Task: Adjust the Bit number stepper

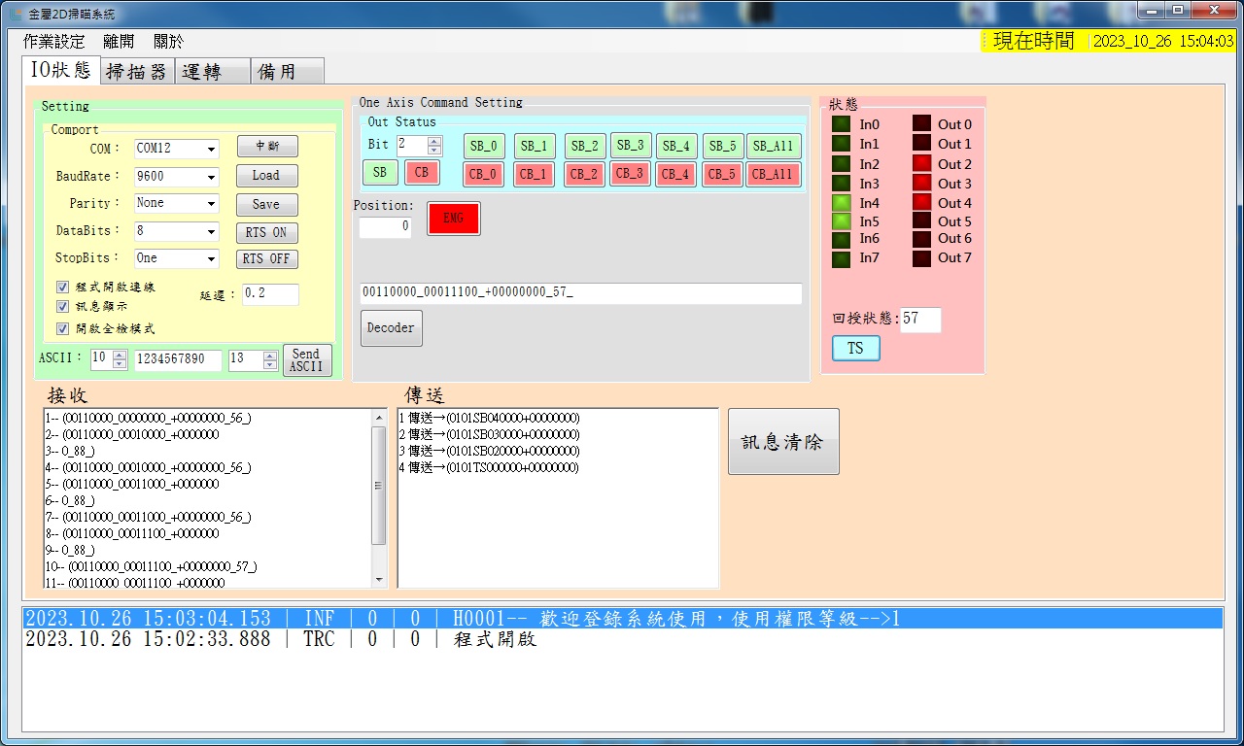Action: pos(434,146)
